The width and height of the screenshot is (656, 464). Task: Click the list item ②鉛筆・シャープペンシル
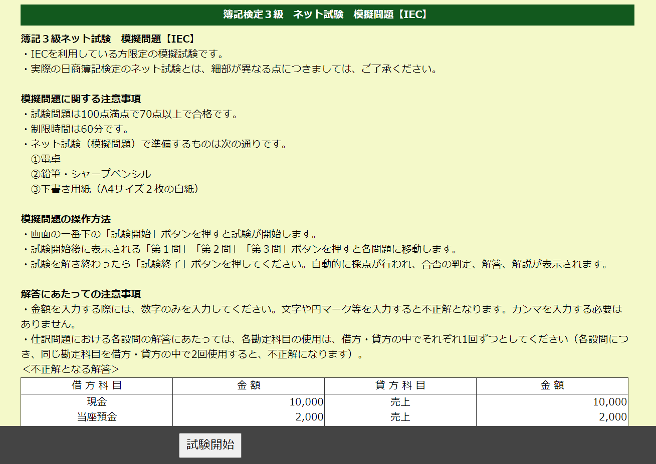click(x=91, y=174)
